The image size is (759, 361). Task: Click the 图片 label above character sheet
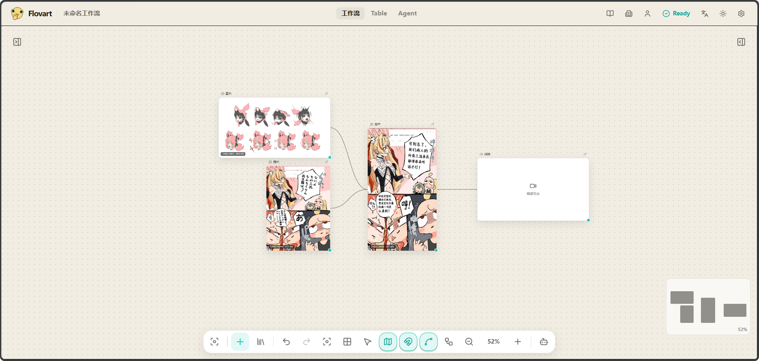click(x=229, y=94)
